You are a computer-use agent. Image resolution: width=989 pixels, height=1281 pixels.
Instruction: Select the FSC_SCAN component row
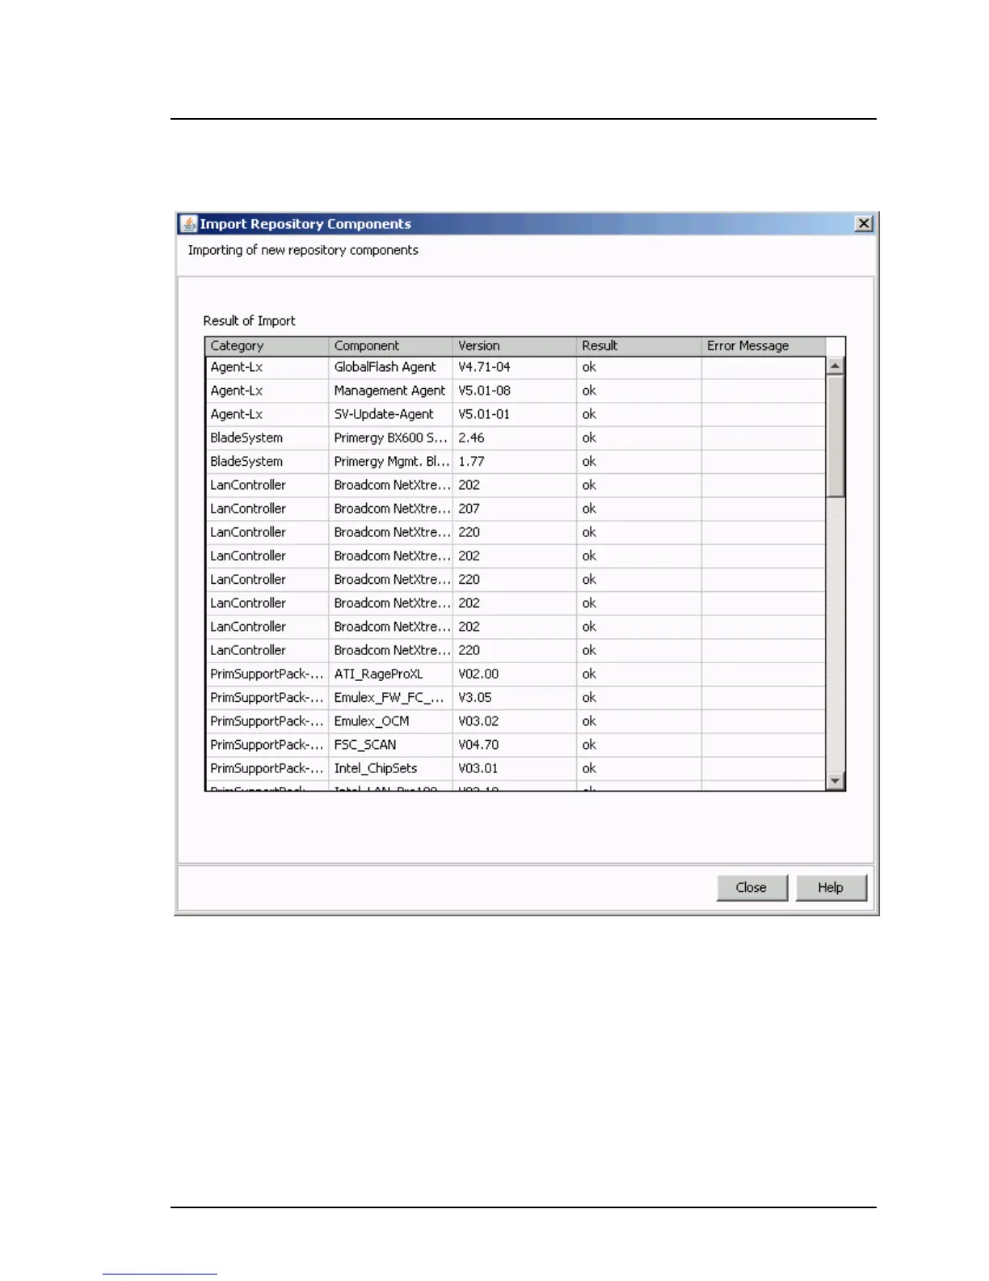point(516,745)
